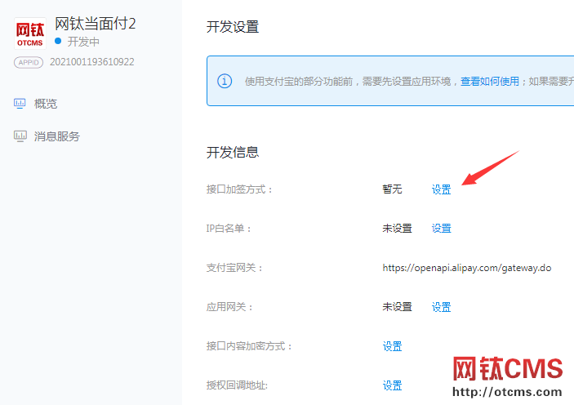574x405 pixels.
Task: Click the info icon in the blue banner
Action: 225,81
